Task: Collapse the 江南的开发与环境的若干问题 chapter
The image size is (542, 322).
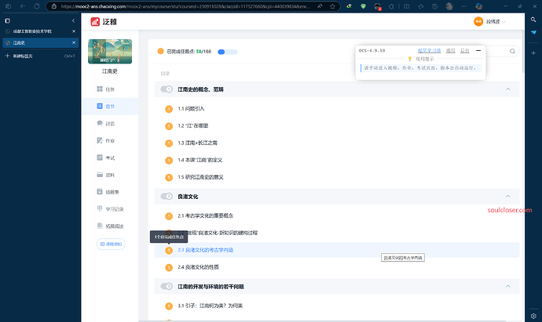Action: 507,286
